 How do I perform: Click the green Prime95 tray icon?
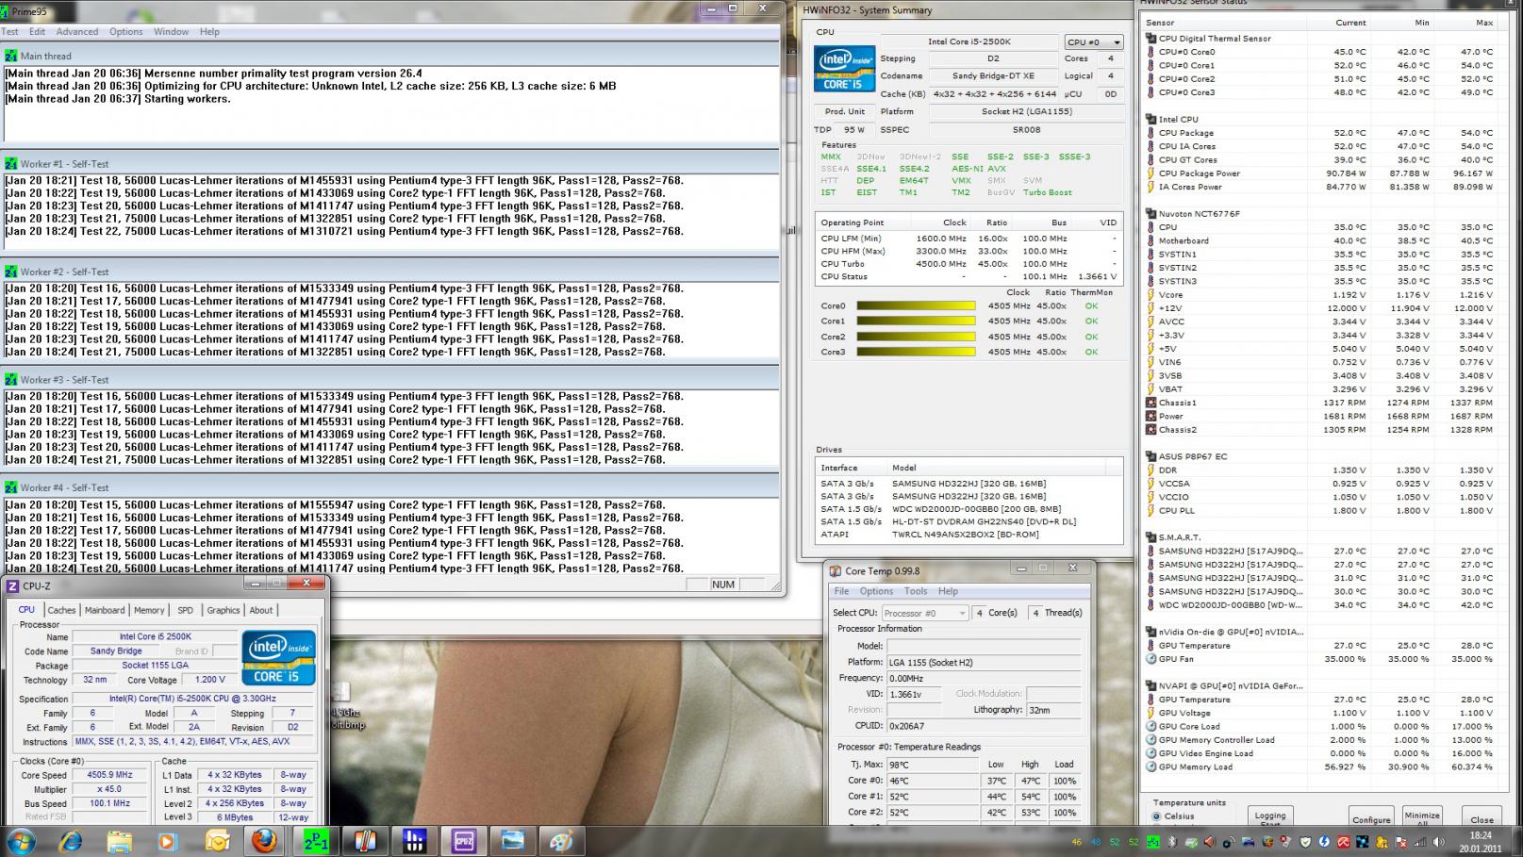(1153, 842)
